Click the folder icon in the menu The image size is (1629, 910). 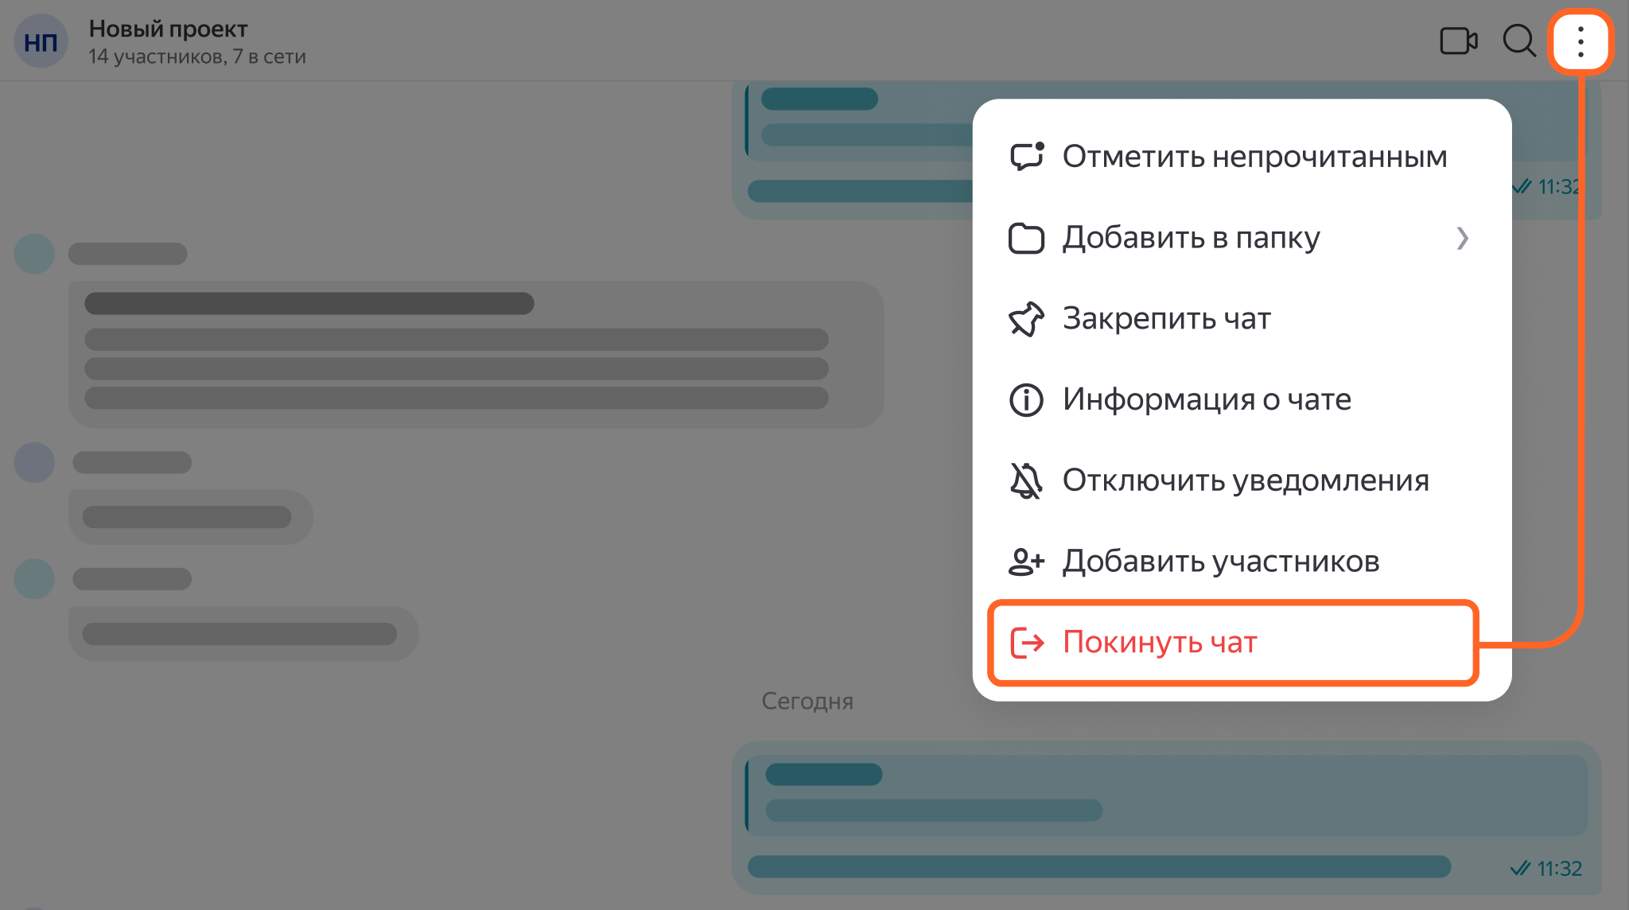(x=1026, y=238)
